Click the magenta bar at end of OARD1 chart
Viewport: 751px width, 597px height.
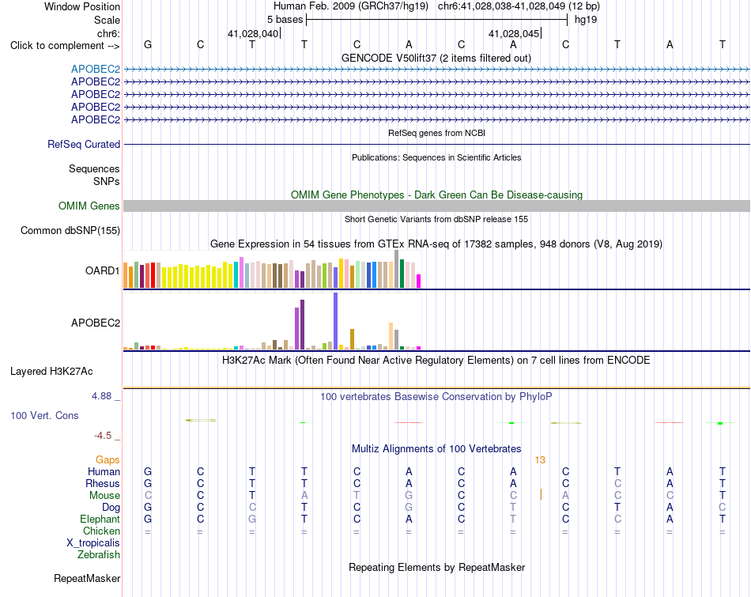pos(419,281)
